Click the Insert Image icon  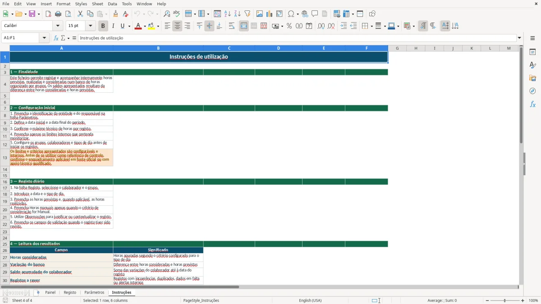(x=260, y=14)
